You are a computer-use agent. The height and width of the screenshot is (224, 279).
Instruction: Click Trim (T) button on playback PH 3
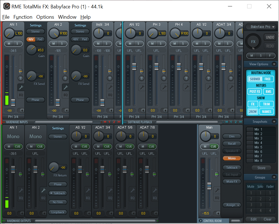tap(164, 78)
